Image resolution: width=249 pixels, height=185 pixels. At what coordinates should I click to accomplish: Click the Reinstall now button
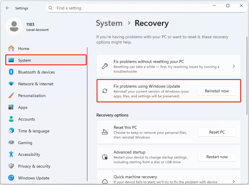pos(217,91)
